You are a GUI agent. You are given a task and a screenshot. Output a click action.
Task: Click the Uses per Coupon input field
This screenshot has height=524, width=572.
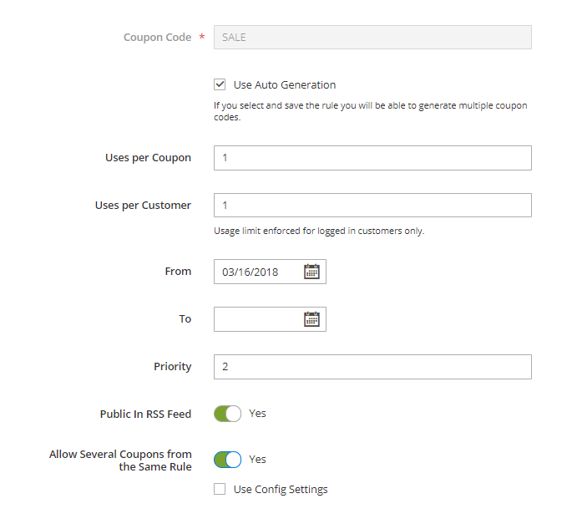[x=372, y=158]
